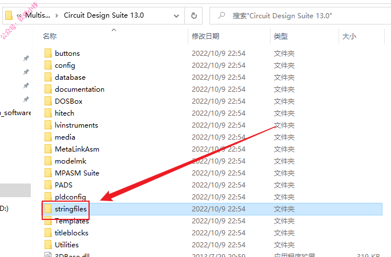Click the documentation folder icon

[48, 89]
